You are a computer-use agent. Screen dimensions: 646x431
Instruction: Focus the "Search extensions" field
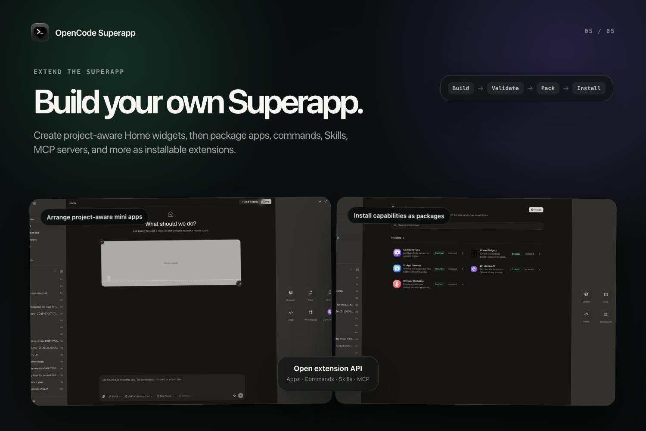[467, 225]
